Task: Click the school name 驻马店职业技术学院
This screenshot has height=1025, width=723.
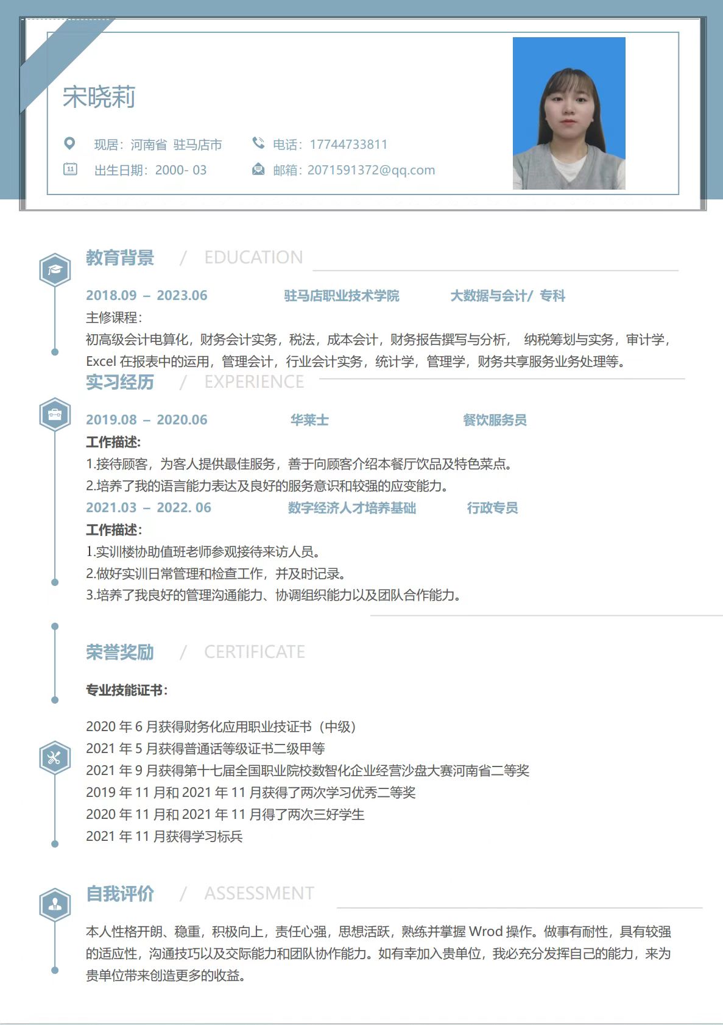Action: 342,296
